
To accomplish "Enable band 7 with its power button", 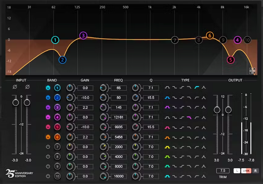I will pyautogui.click(x=48, y=147).
